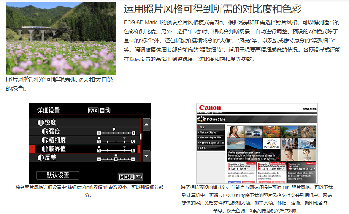
Task: Select the 反差 menu row label
Action: (50, 158)
